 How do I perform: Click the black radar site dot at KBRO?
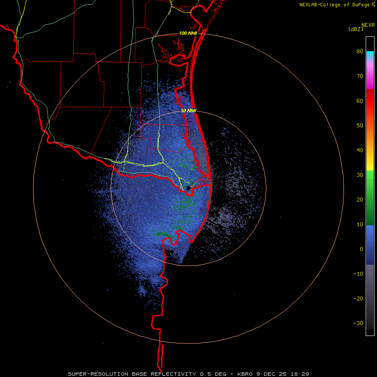tap(188, 188)
